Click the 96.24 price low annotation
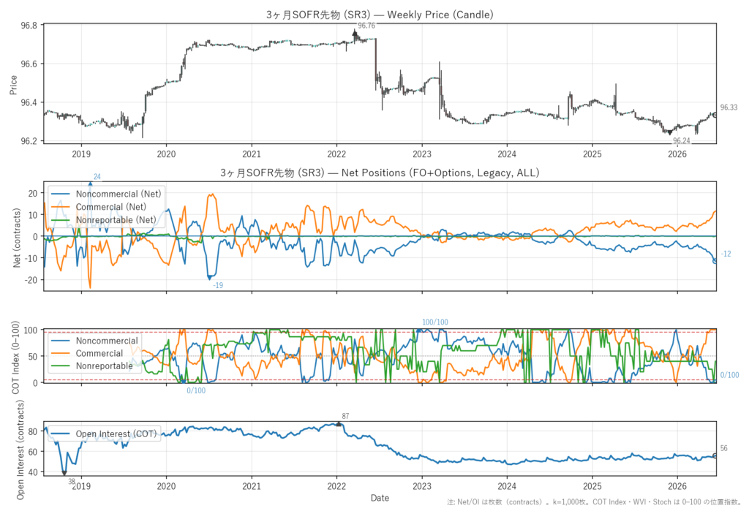The width and height of the screenshot is (749, 511). tap(682, 140)
